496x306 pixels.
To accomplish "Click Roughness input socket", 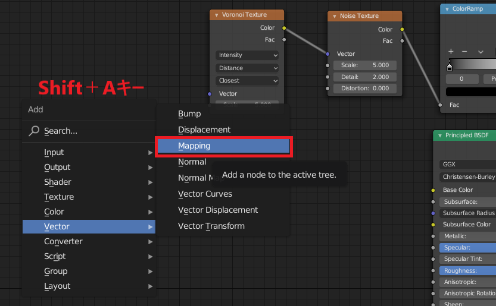I will point(433,270).
